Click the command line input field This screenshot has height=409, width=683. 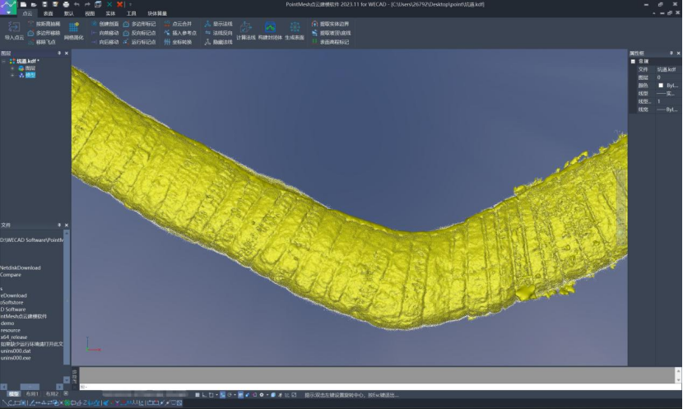377,387
